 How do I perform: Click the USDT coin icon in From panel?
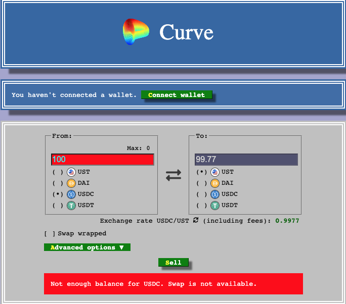71,206
